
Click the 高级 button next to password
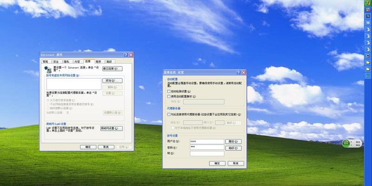(233, 148)
